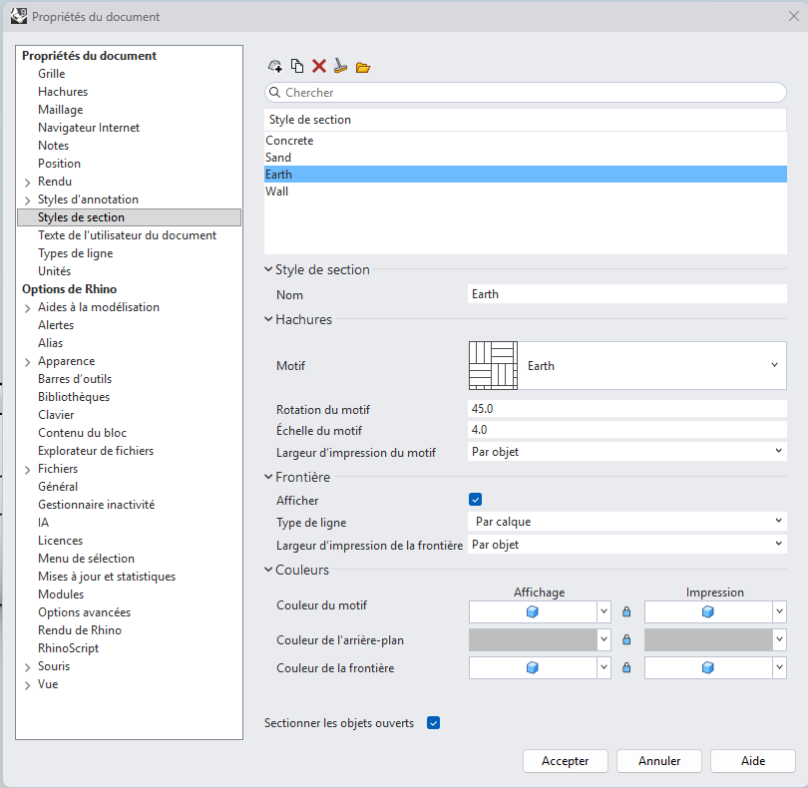
Task: Open the Type de ligne dropdown
Action: pos(627,522)
